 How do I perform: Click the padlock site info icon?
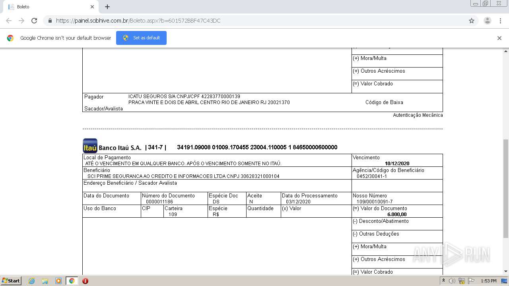click(x=50, y=21)
